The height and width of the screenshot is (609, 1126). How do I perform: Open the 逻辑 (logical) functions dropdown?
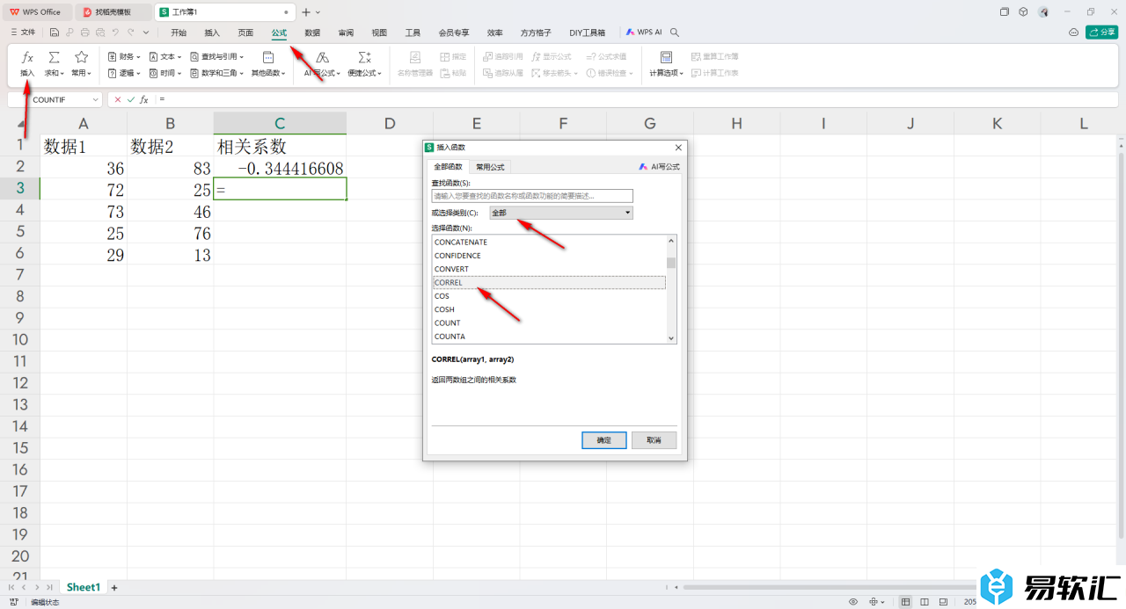(124, 74)
